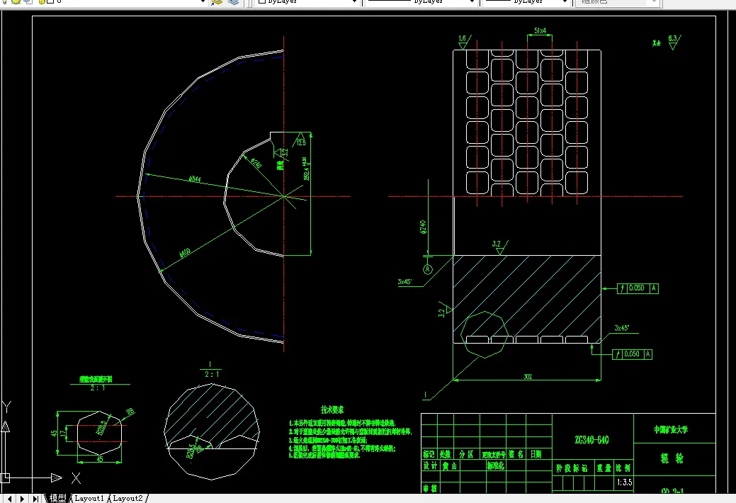Expand the layer list dropdown

tap(203, 2)
